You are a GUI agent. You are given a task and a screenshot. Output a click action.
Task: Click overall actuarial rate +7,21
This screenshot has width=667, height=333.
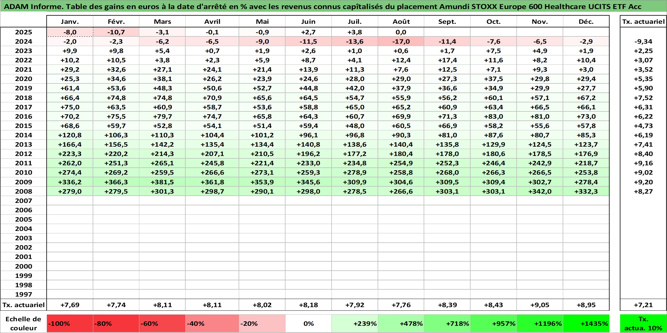(643, 305)
